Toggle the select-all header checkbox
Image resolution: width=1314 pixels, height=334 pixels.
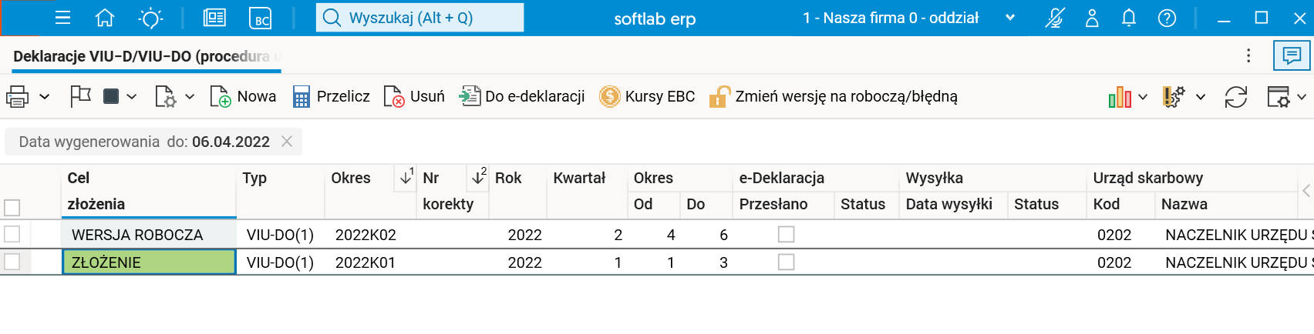pos(12,207)
